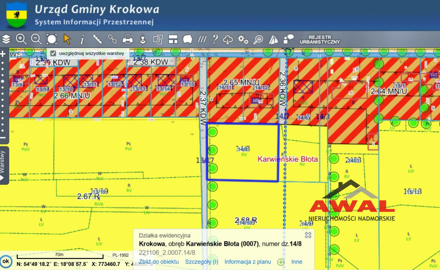Click the plus at zoom slider top
The width and height of the screenshot is (440, 270).
pyautogui.click(x=3, y=54)
